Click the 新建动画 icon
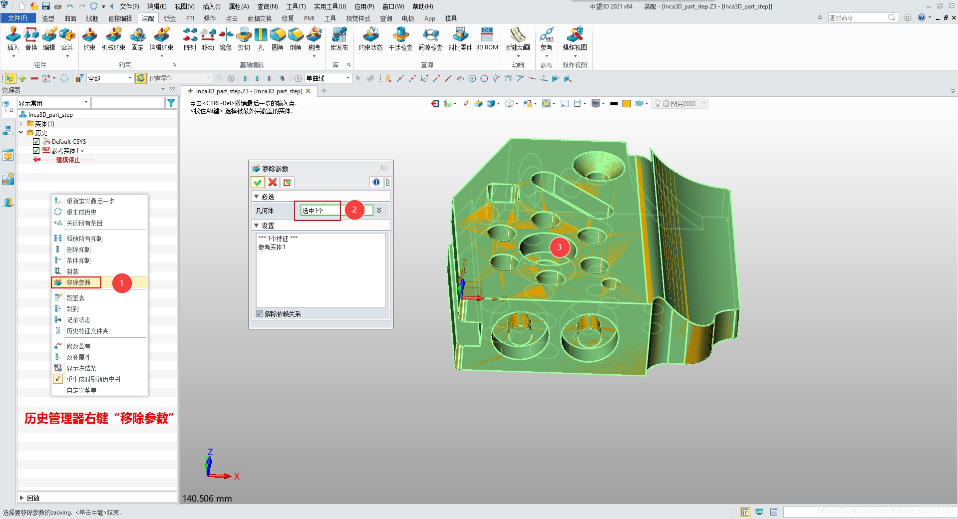 [518, 39]
